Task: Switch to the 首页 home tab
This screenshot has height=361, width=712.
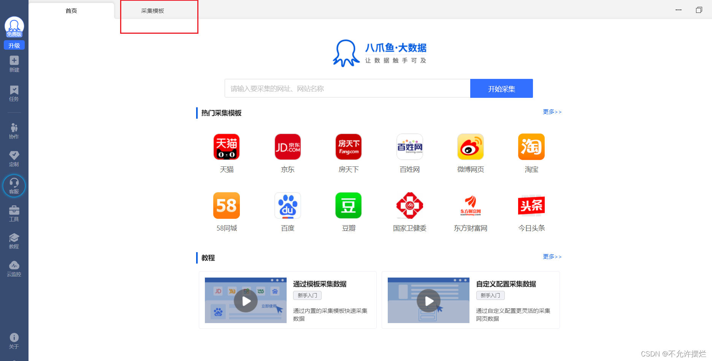Action: (71, 11)
